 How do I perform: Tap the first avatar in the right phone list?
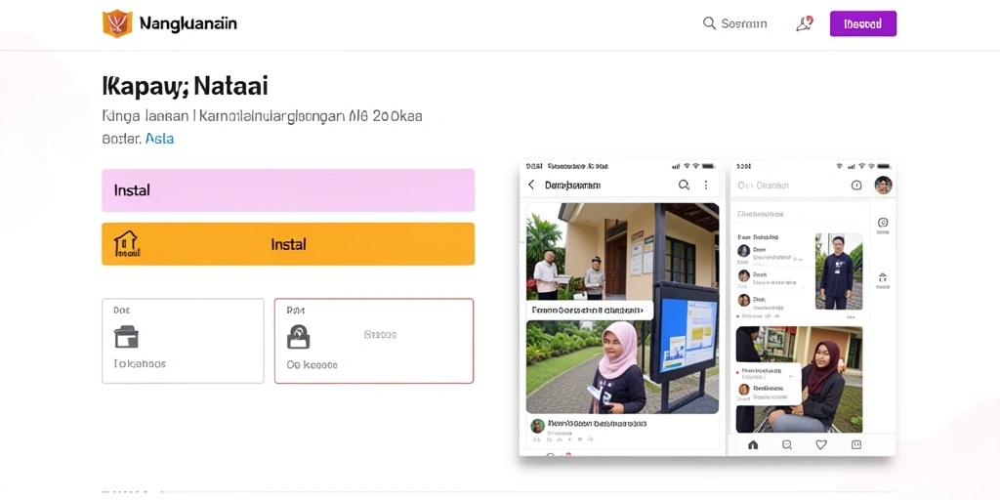743,251
